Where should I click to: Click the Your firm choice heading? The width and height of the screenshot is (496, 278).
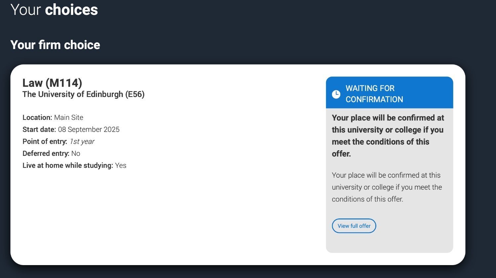point(55,45)
